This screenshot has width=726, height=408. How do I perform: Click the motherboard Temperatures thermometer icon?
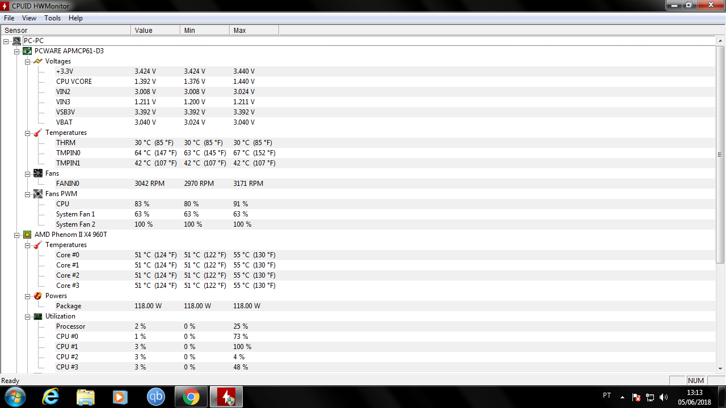coord(38,133)
